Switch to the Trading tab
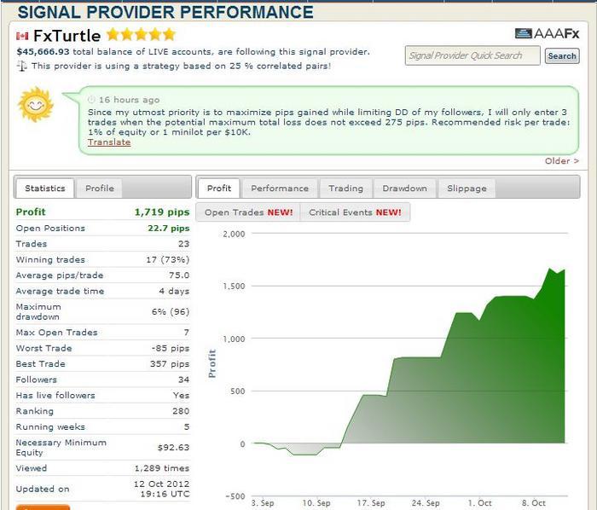The image size is (597, 510). [345, 188]
